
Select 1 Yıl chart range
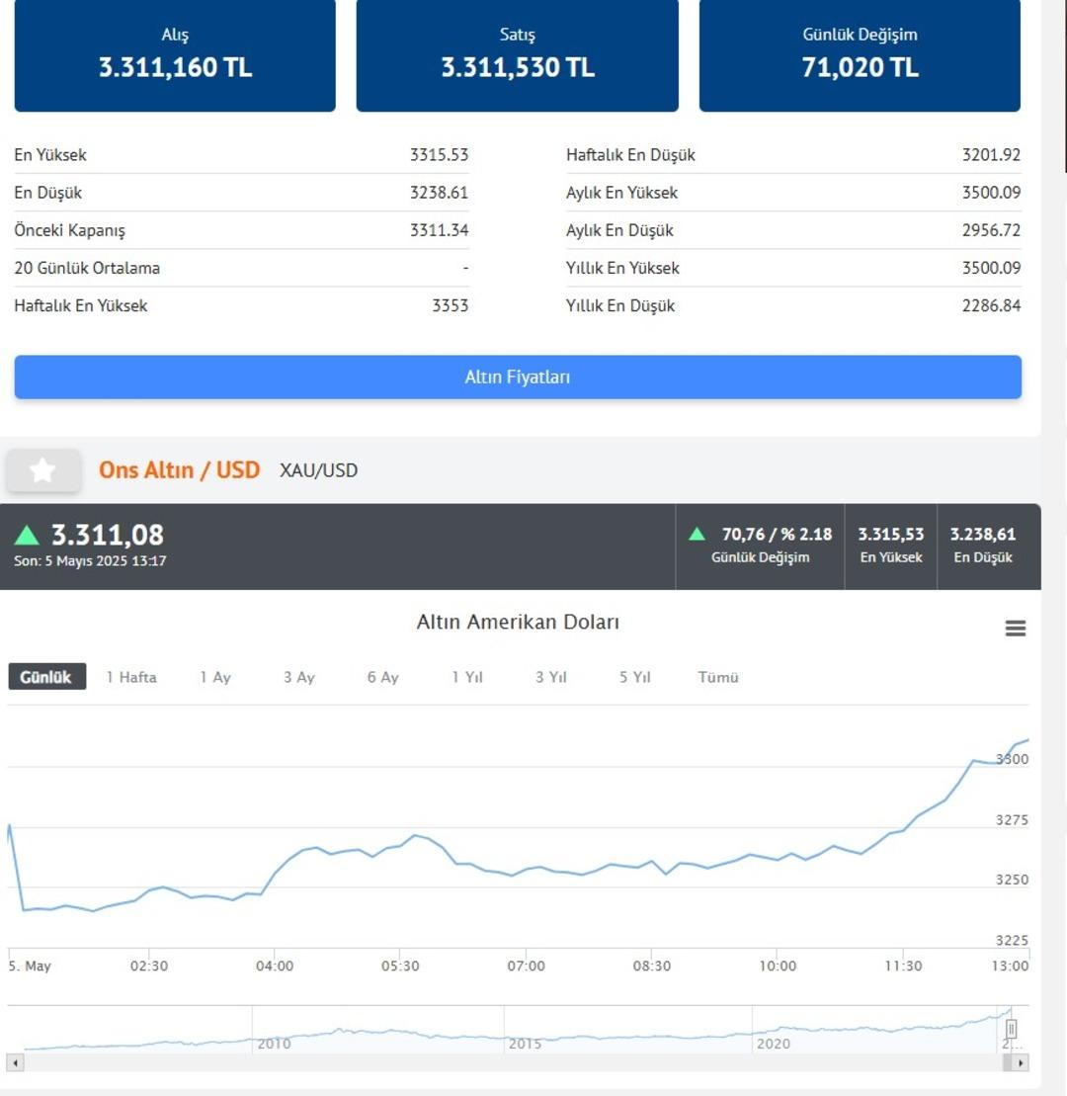(x=466, y=677)
